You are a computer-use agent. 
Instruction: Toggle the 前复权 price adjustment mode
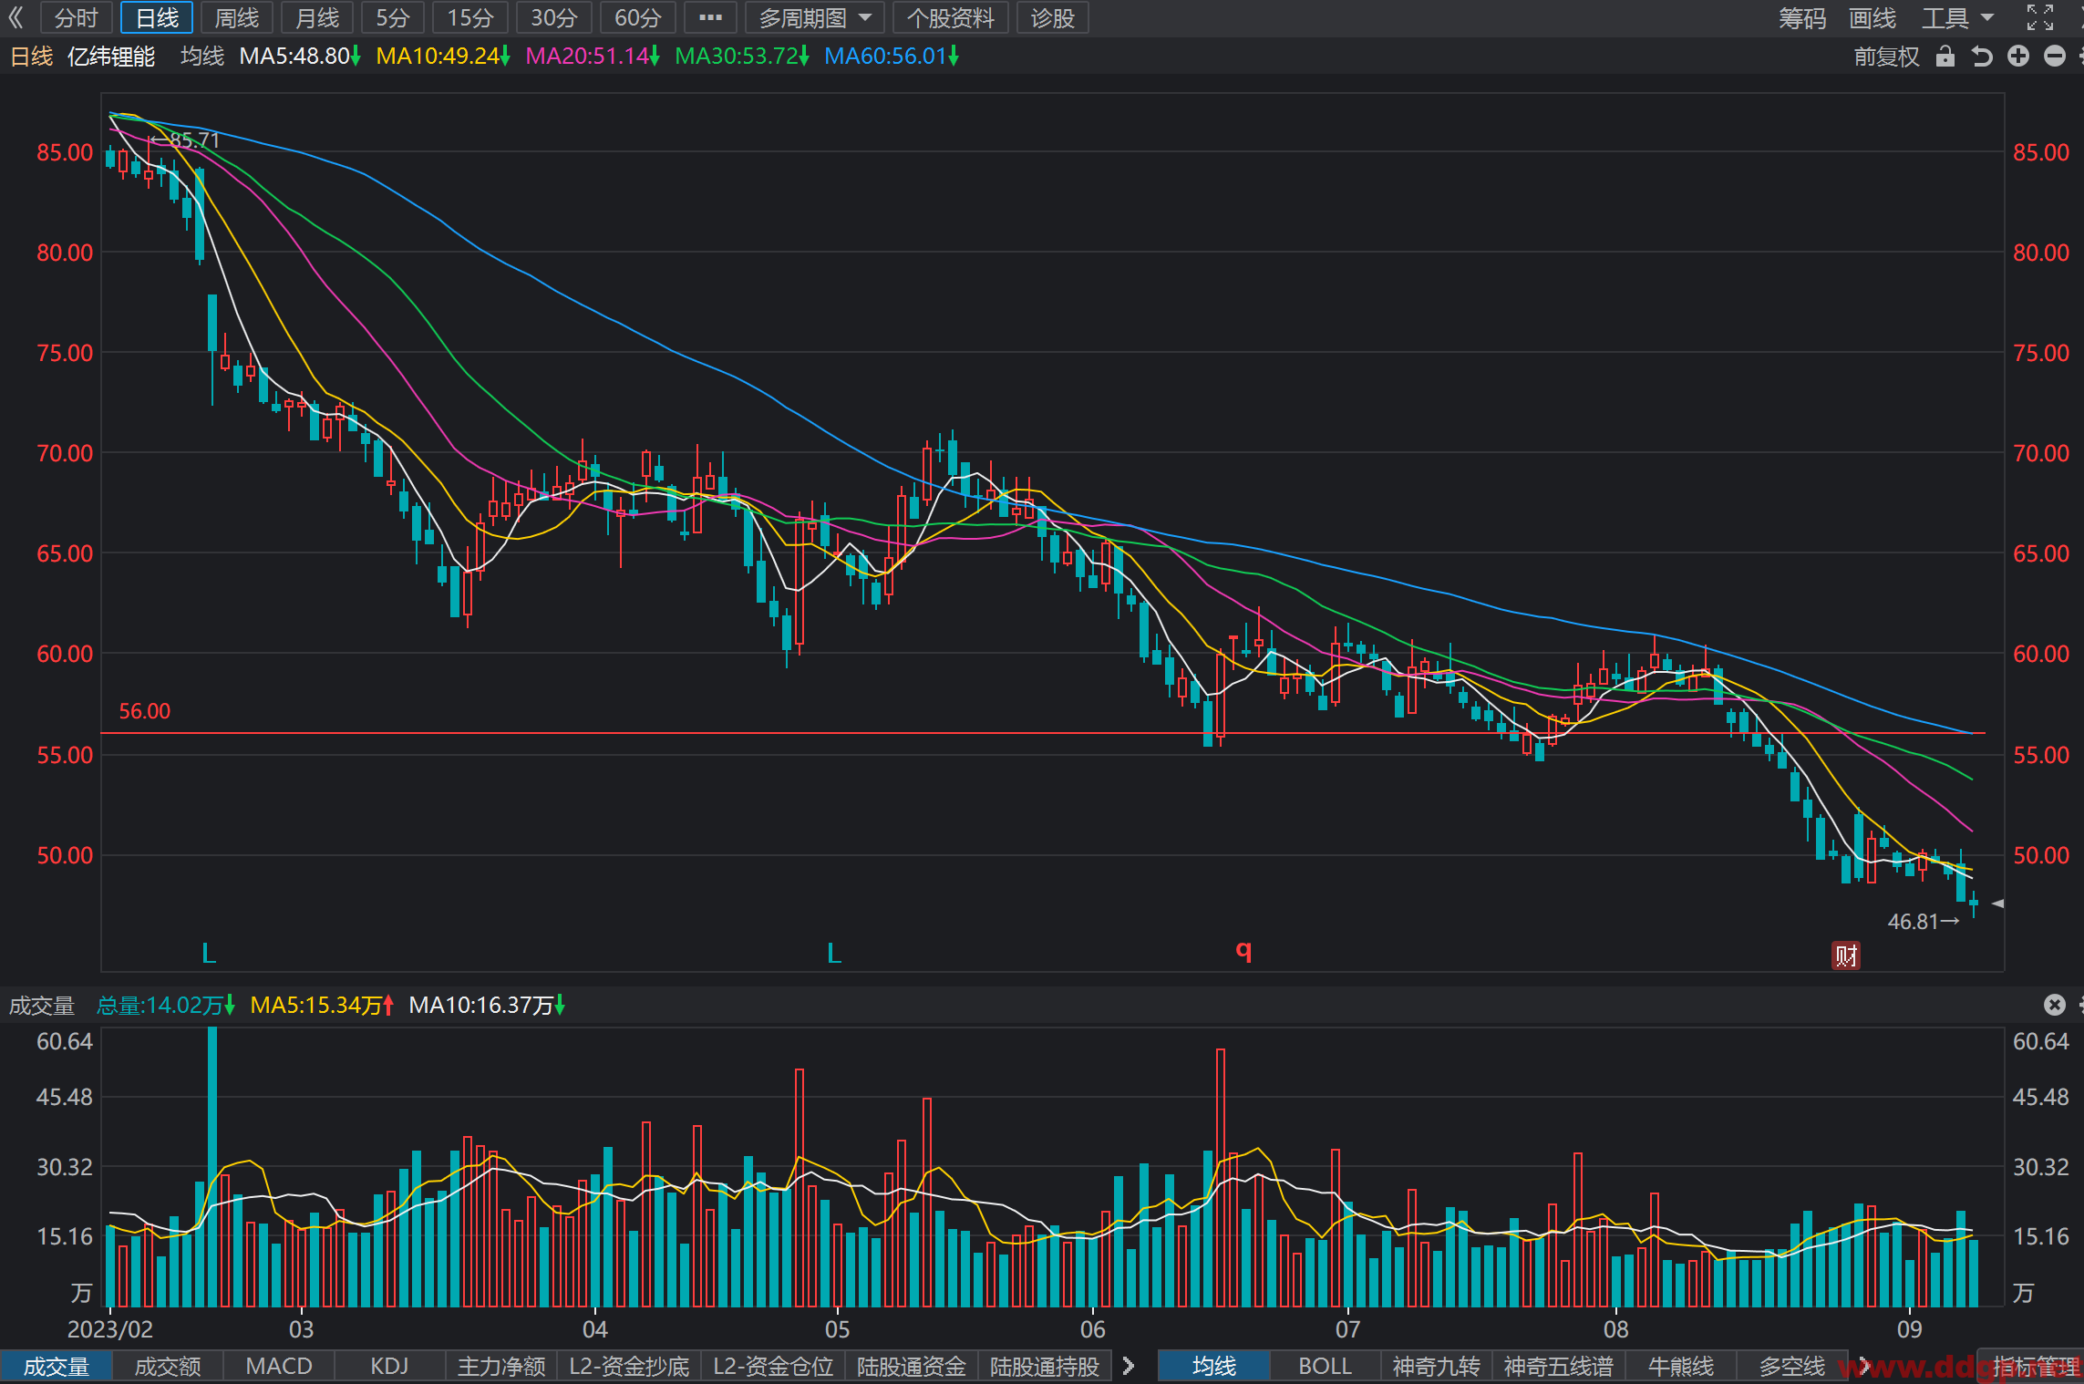[x=1886, y=57]
